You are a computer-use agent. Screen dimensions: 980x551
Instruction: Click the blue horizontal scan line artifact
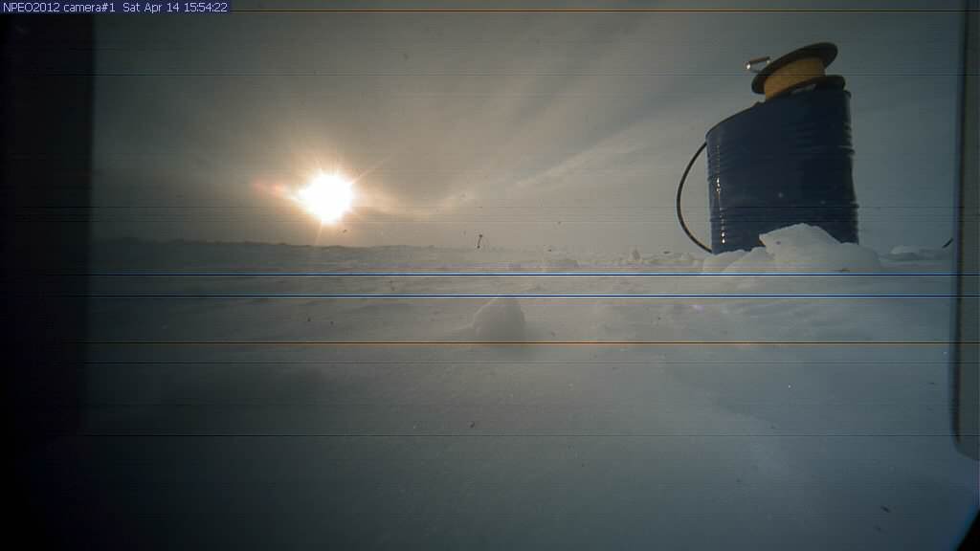click(x=517, y=275)
